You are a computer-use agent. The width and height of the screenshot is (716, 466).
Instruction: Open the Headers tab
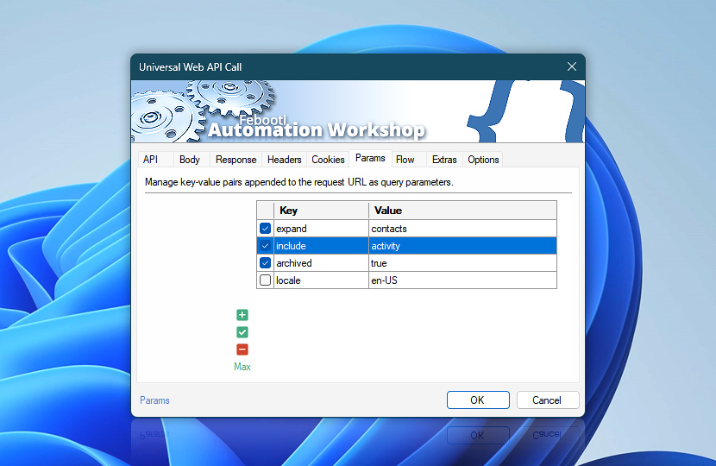click(285, 160)
